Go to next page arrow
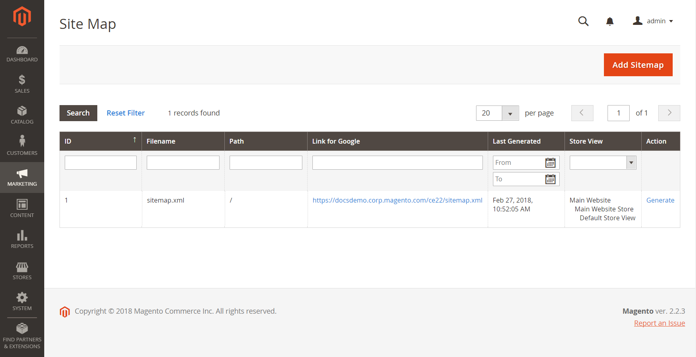 [x=669, y=113]
